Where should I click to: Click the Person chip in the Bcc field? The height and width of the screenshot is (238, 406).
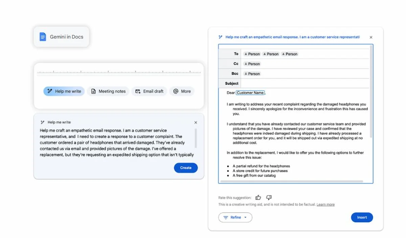click(x=252, y=73)
